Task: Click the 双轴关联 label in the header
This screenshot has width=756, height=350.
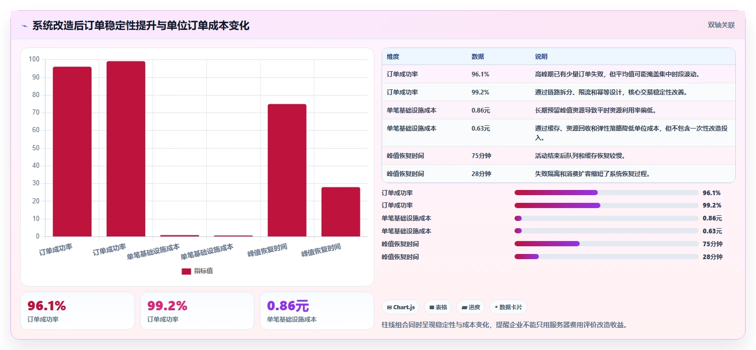Action: point(721,25)
